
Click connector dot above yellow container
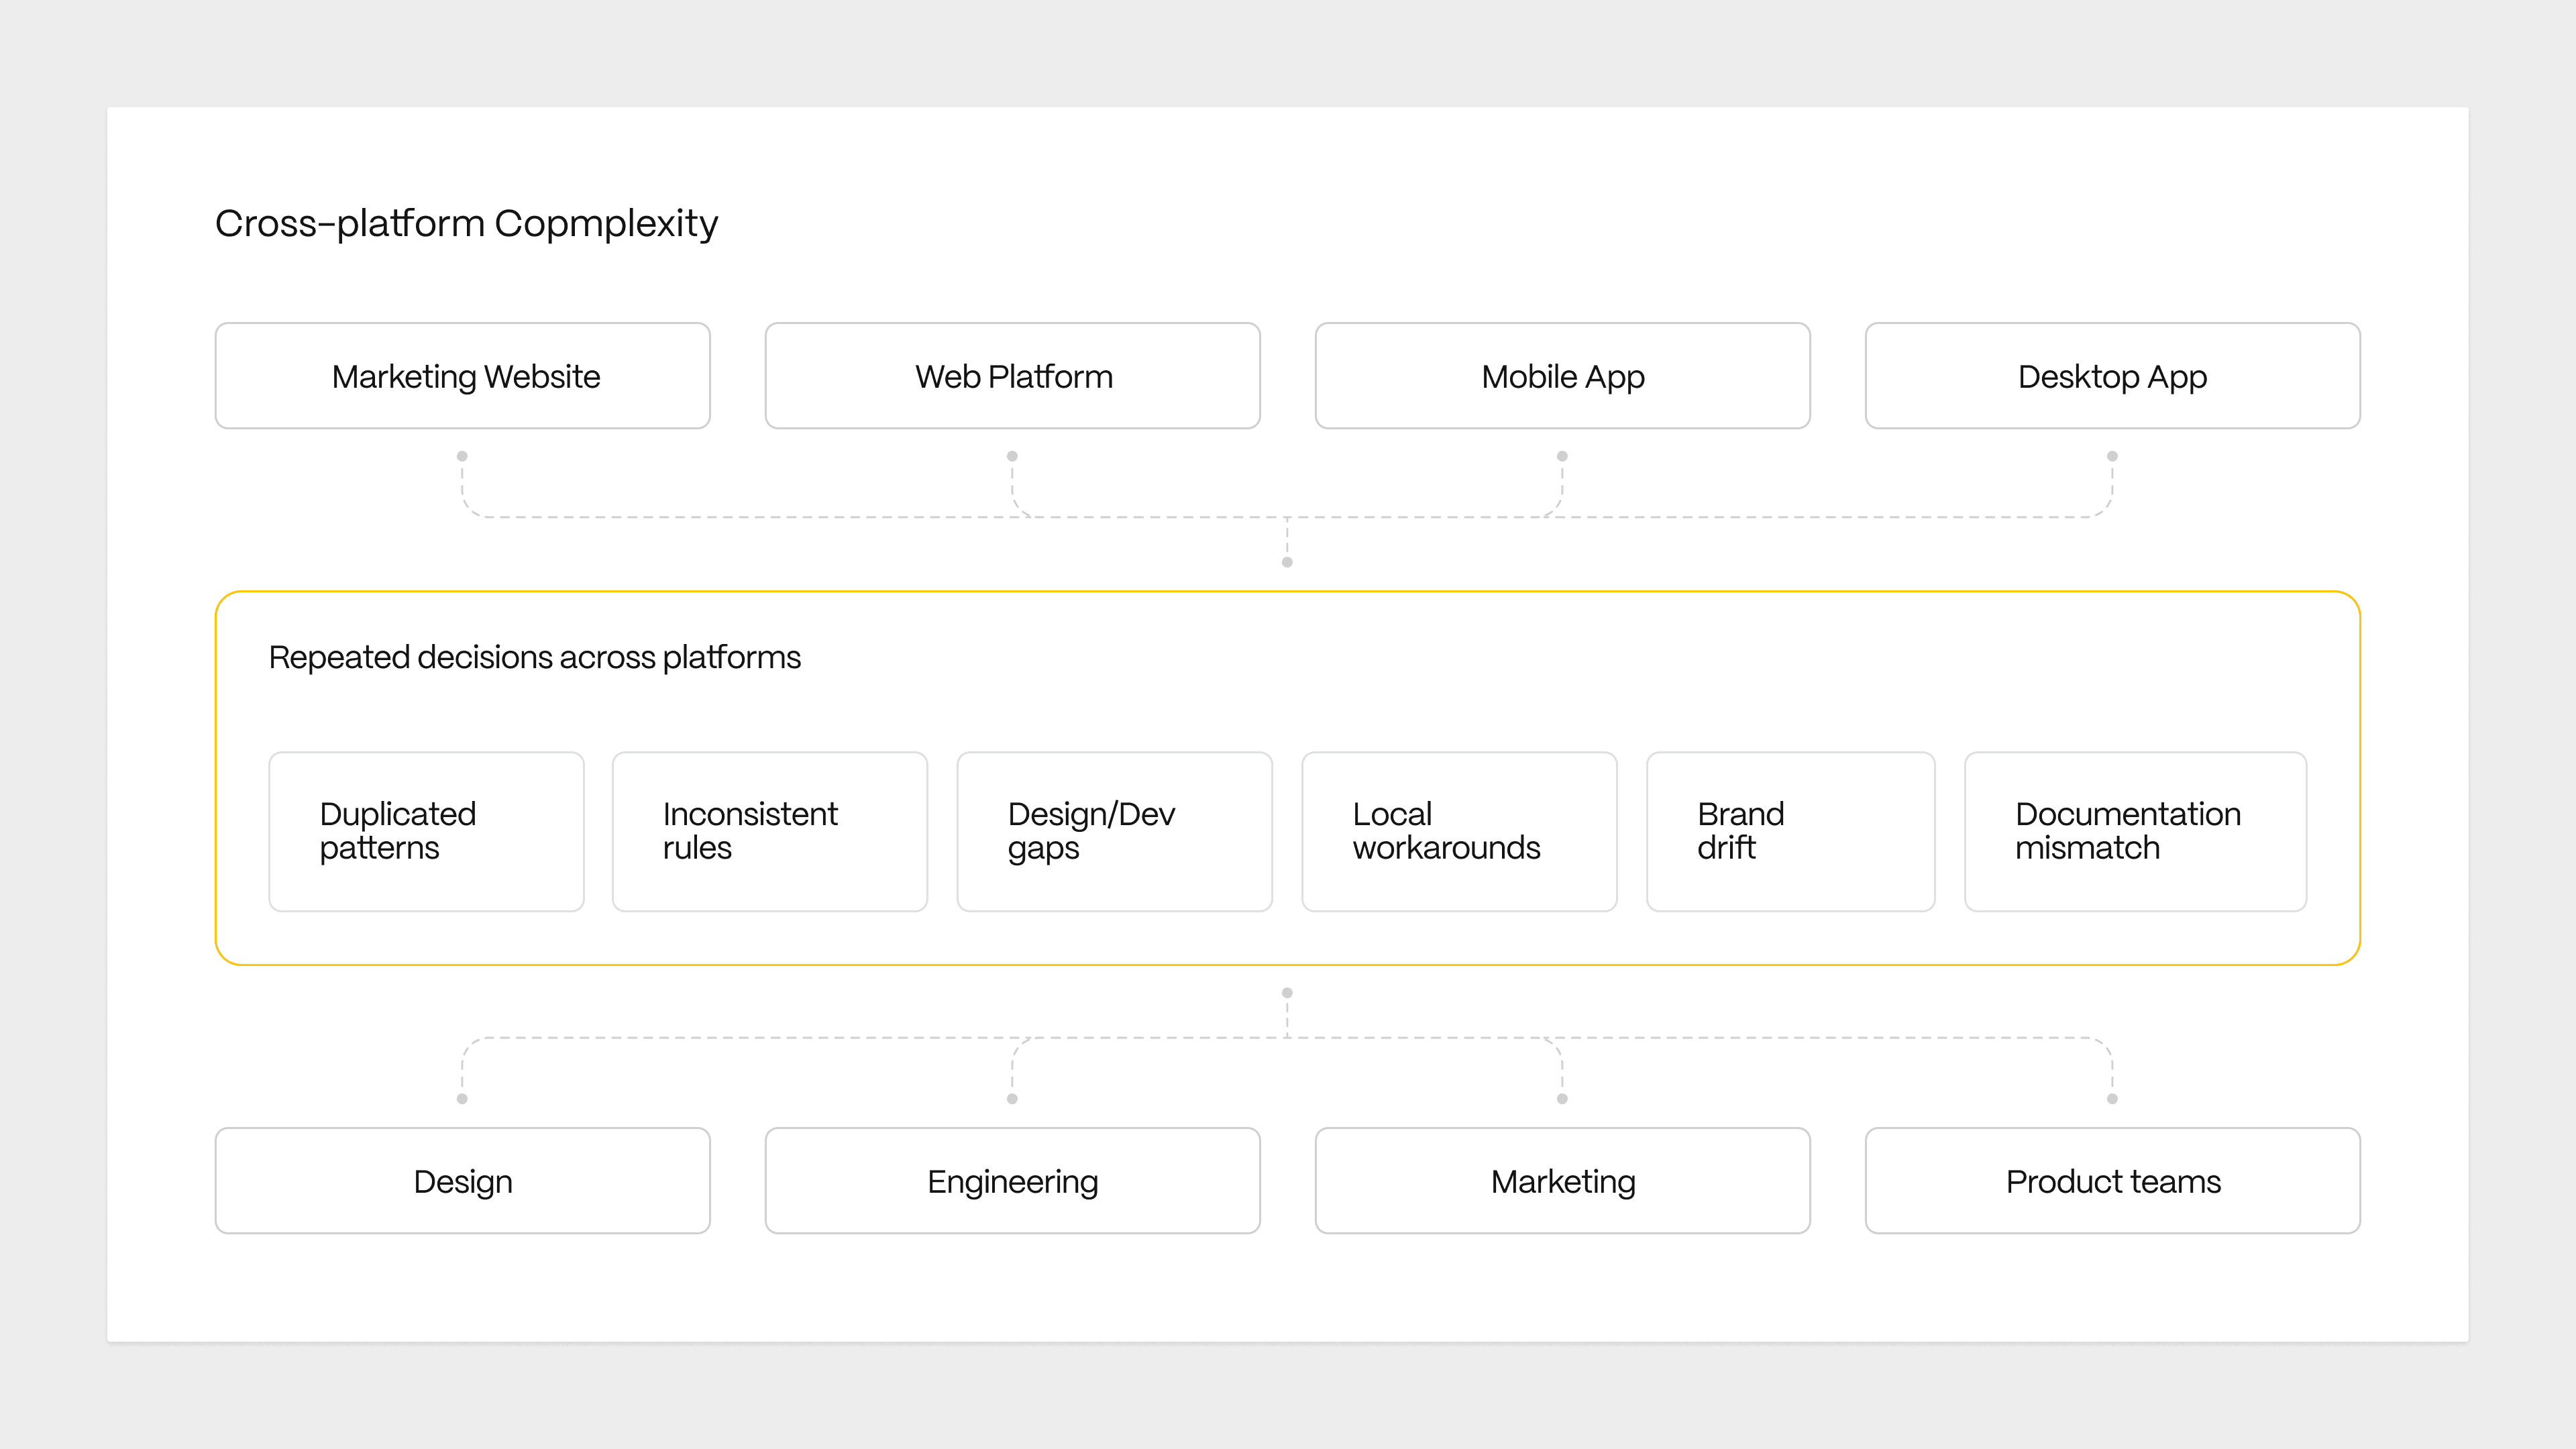pos(1287,562)
